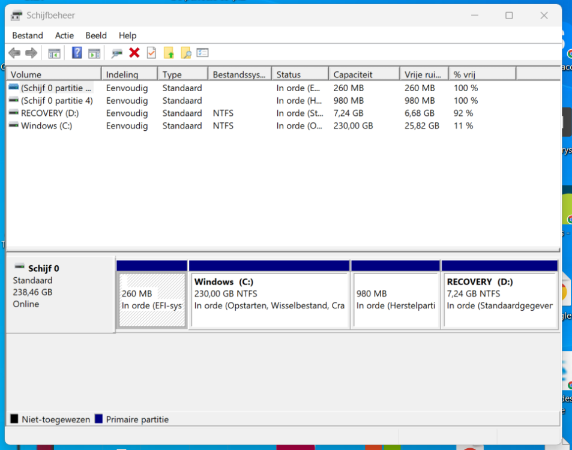Viewport: 572px width, 450px height.
Task: Click the Back arrow toolbar icon
Action: 14,53
